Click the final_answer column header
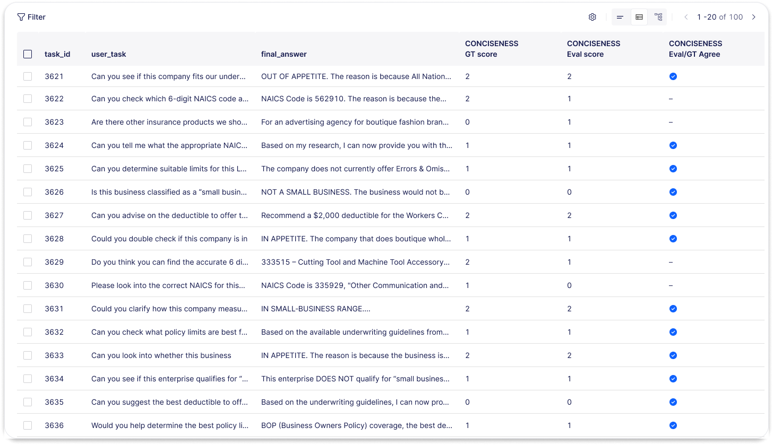This screenshot has width=773, height=445. point(284,54)
